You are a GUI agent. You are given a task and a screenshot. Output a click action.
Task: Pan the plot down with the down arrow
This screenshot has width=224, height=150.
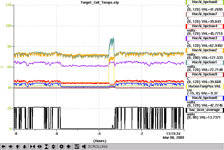point(25,147)
